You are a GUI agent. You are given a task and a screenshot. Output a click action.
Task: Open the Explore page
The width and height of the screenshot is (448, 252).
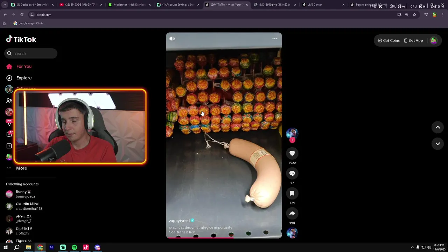(24, 78)
